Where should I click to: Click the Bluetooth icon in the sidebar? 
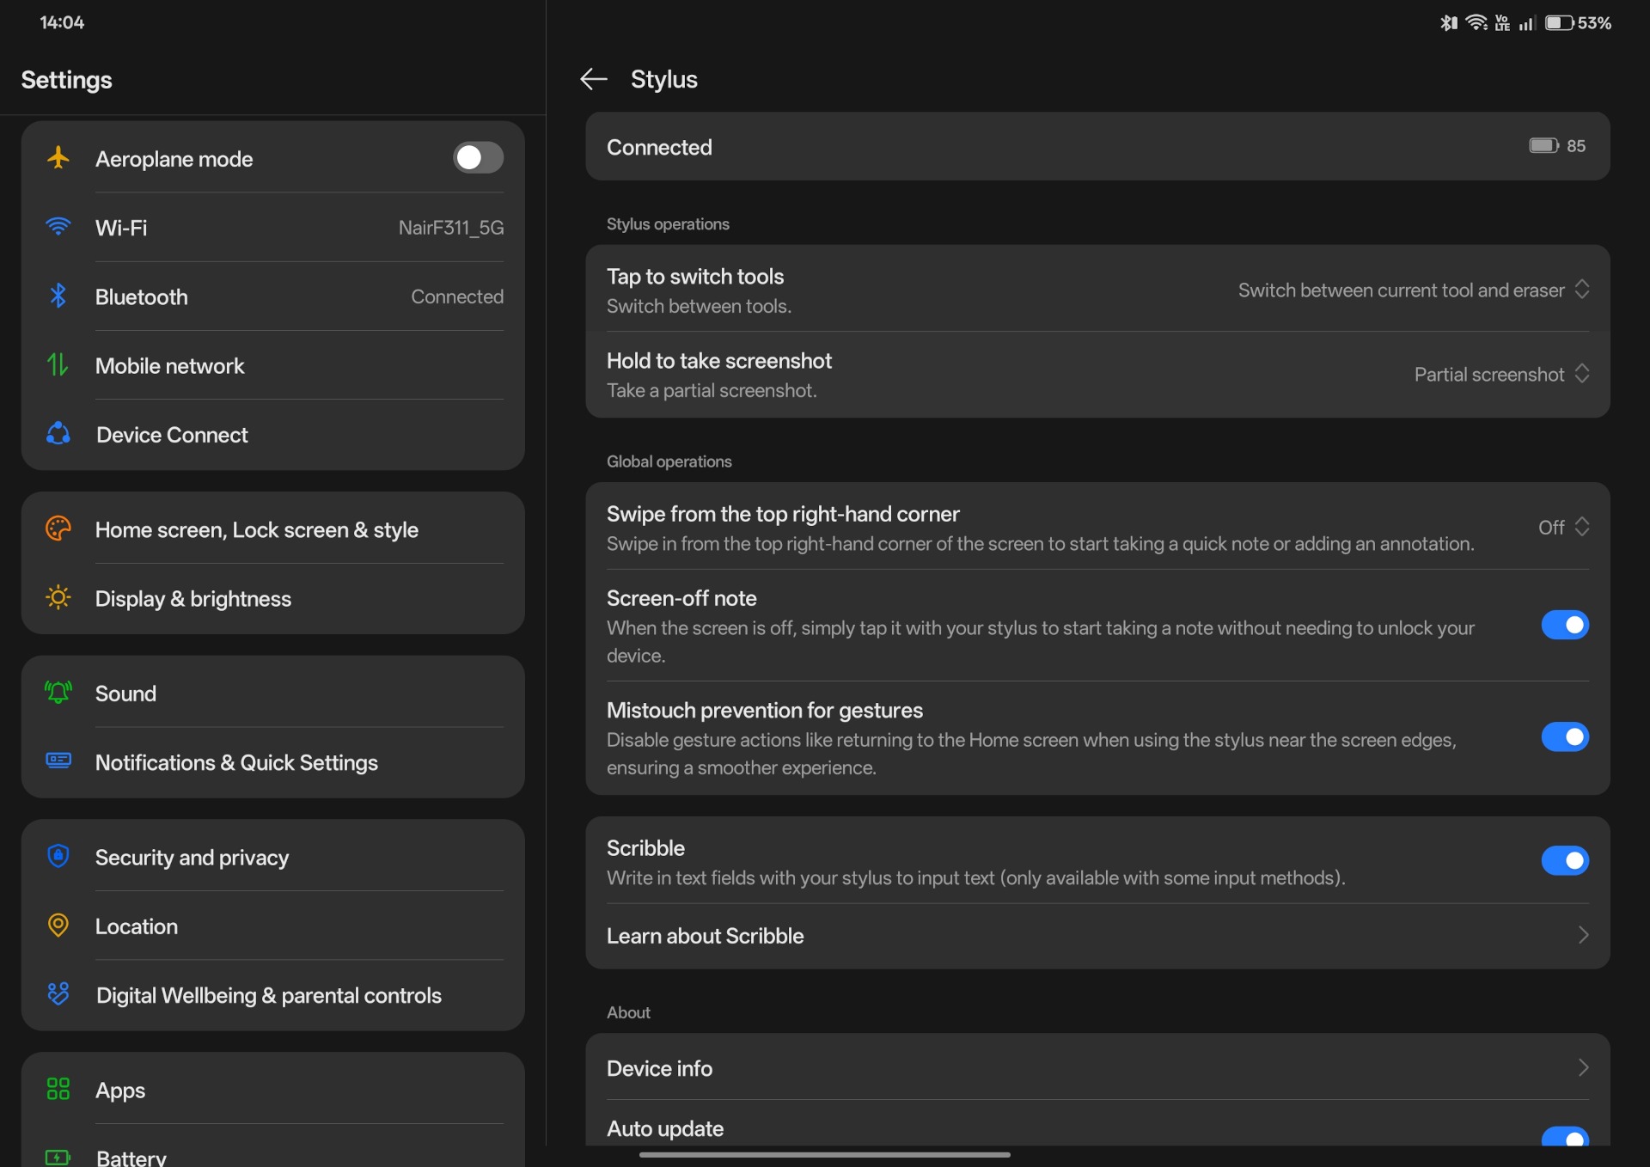pos(58,296)
